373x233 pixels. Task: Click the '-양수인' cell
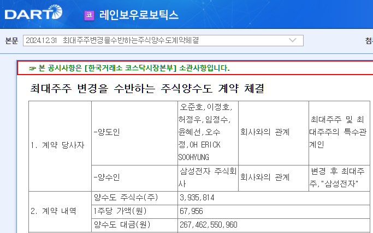[x=135, y=178]
